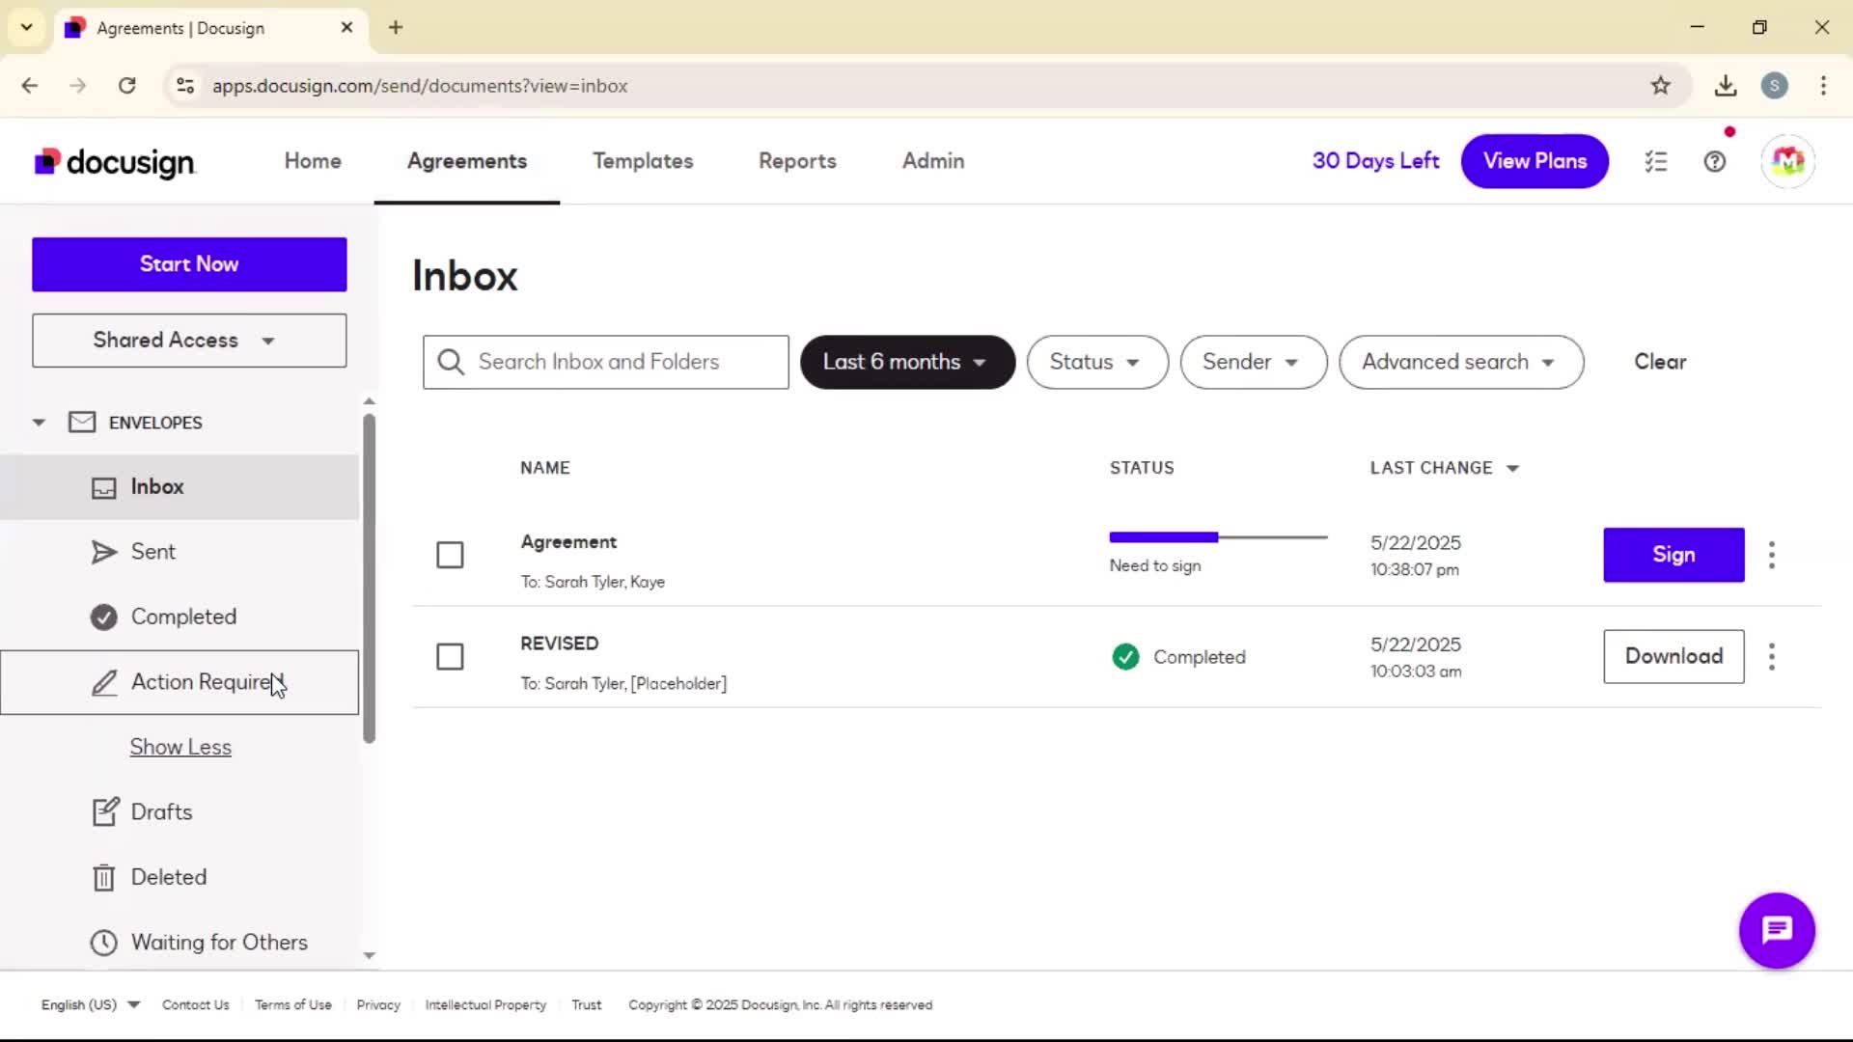Open the Intellectual Property footer link
The width and height of the screenshot is (1853, 1042).
click(x=485, y=1004)
